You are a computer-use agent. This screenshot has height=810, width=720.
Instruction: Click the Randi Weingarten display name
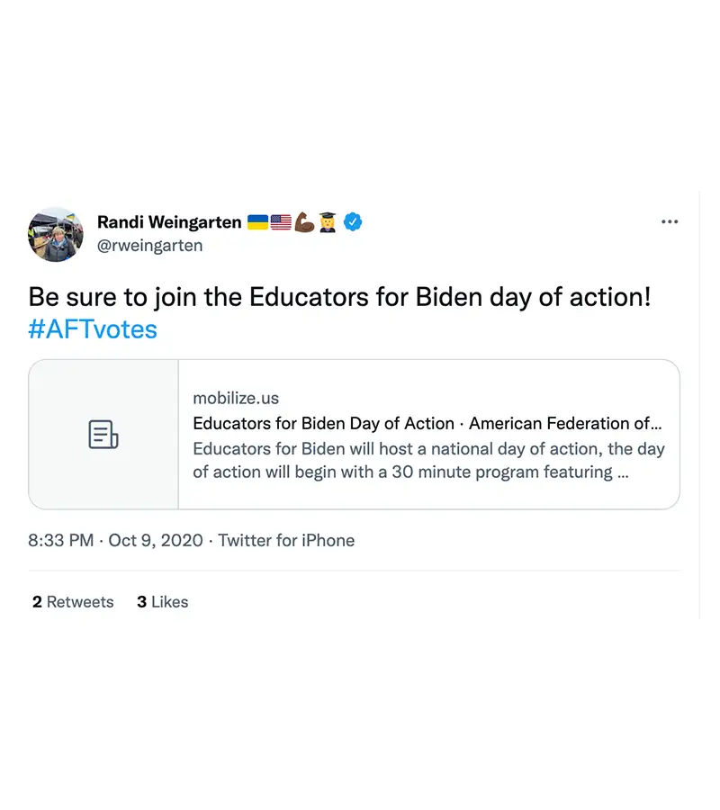pos(169,221)
